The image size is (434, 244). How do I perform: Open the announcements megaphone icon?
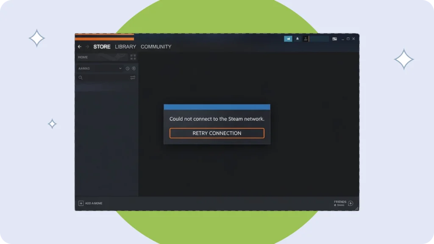288,39
